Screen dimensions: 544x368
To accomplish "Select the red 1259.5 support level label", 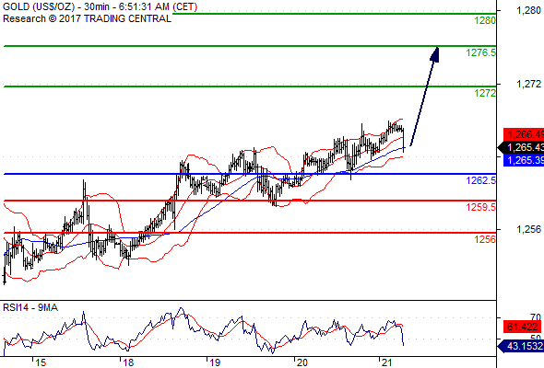I will pos(481,207).
